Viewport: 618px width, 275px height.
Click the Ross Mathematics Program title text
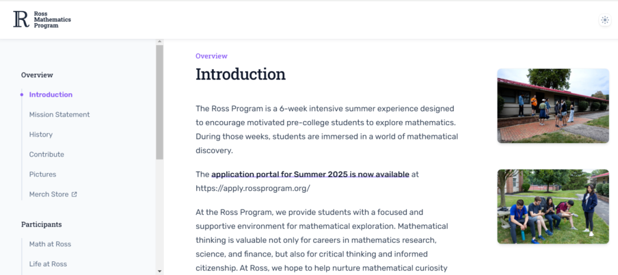53,19
